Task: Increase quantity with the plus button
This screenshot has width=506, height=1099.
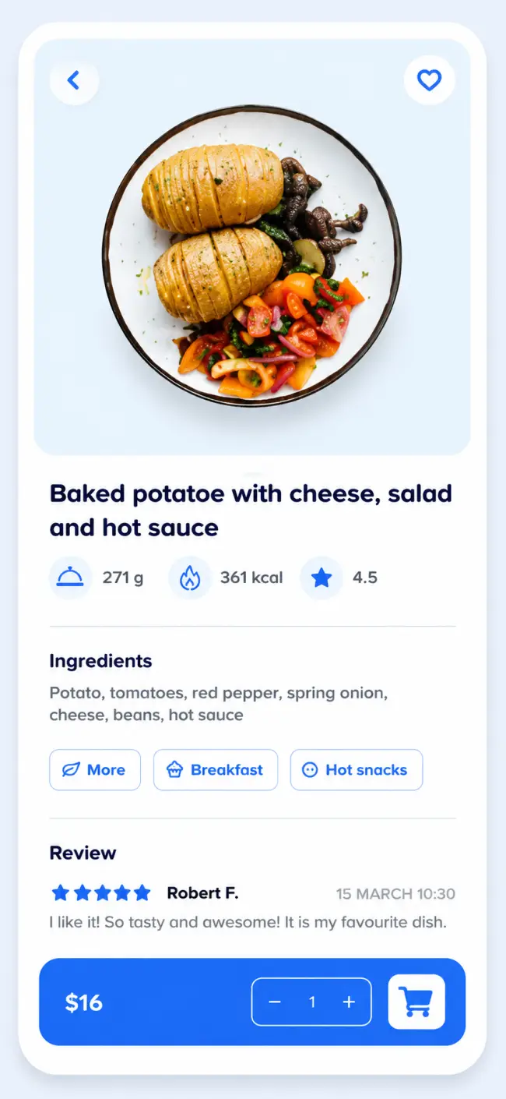Action: click(x=349, y=1002)
